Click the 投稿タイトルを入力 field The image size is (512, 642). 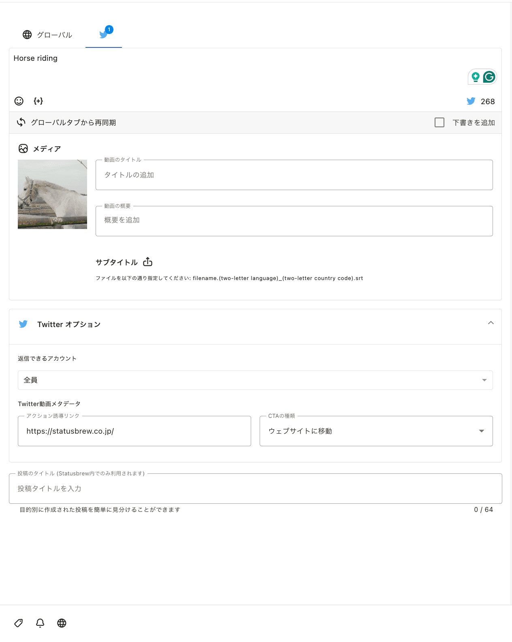(256, 489)
